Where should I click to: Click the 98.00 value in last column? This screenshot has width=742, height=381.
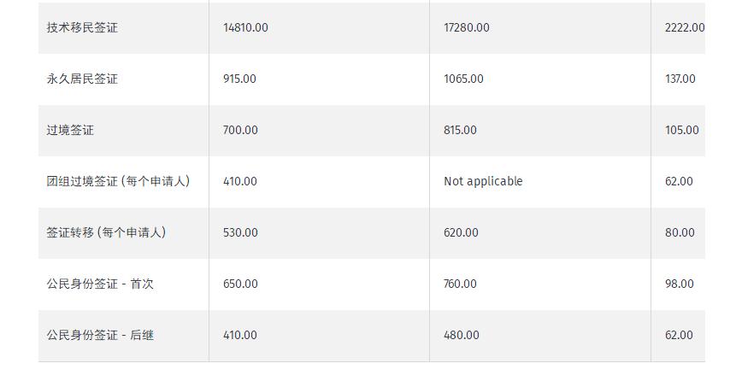[679, 284]
